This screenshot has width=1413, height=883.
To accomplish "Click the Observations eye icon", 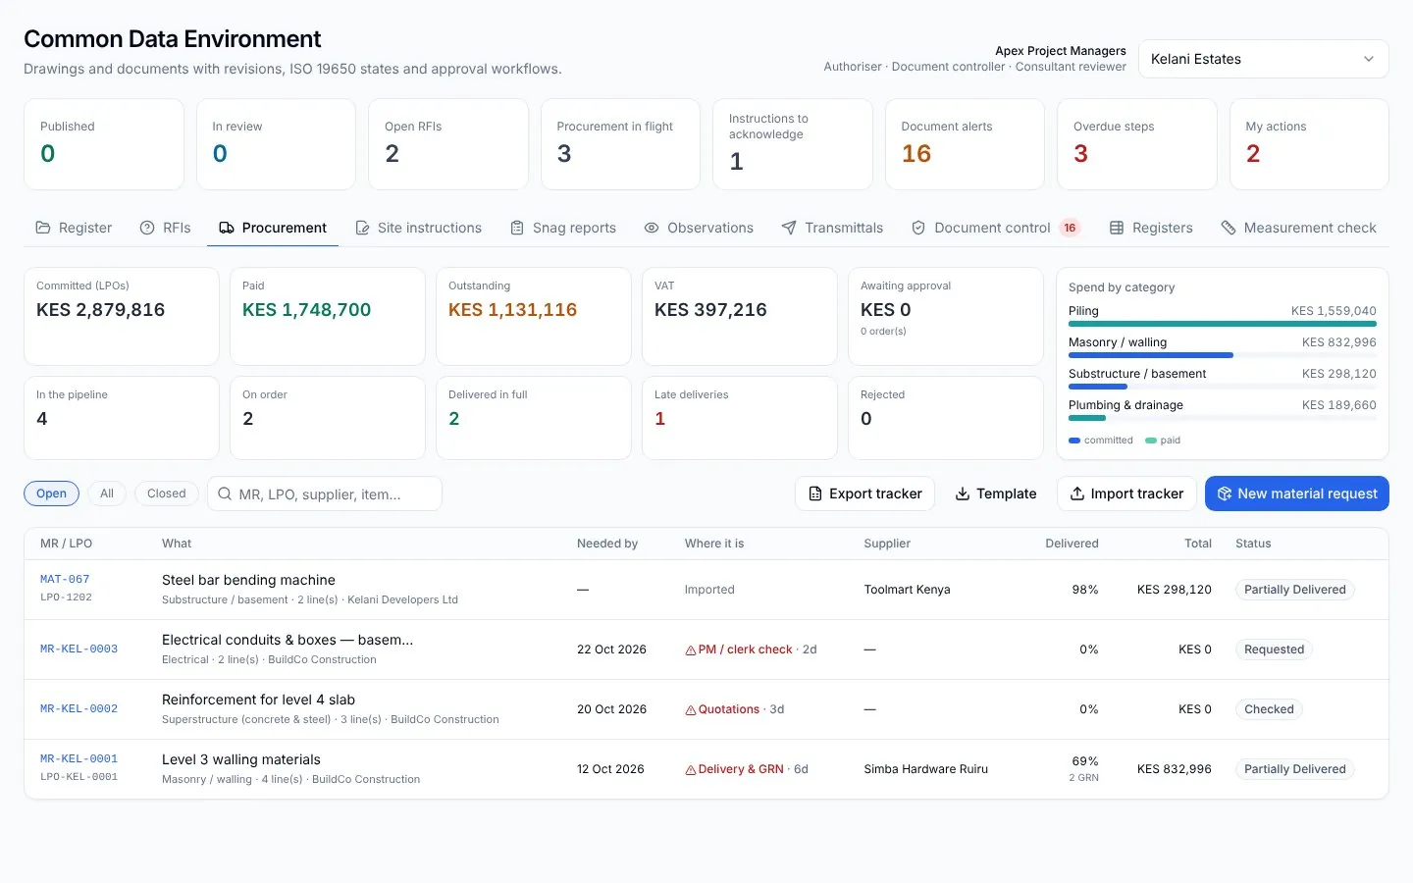I will 652,228.
